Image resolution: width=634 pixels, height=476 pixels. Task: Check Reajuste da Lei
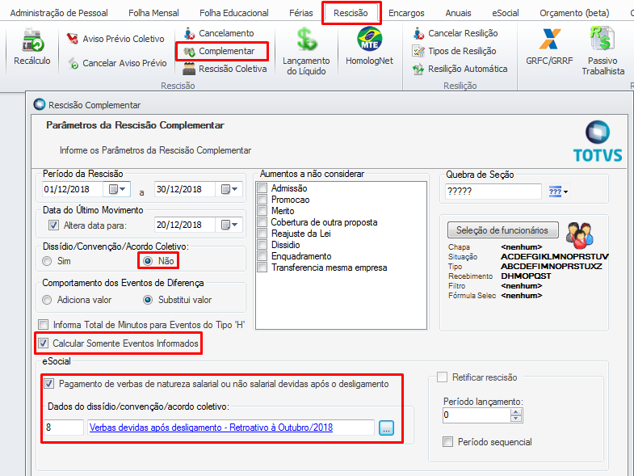click(262, 234)
